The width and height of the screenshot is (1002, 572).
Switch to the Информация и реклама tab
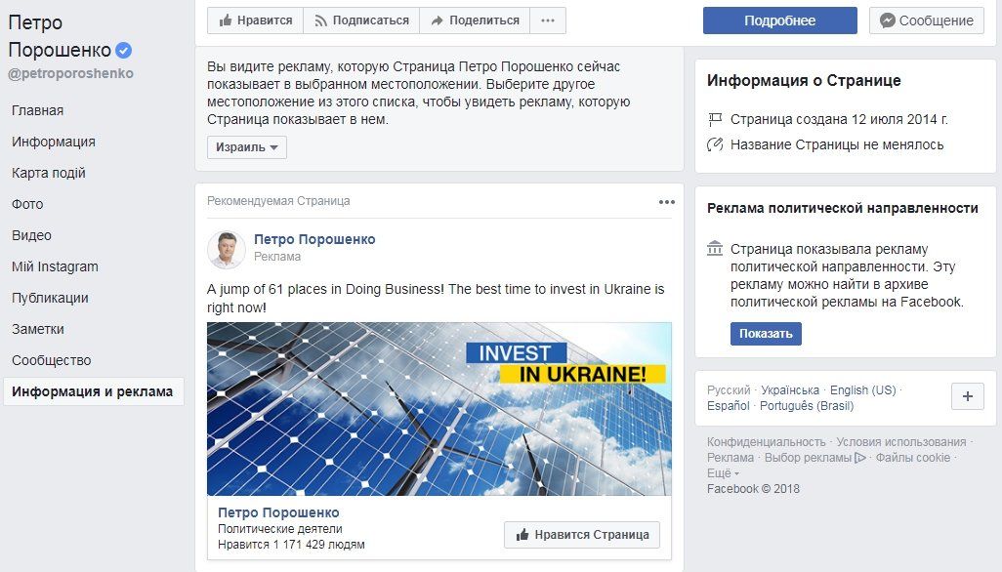[x=94, y=390]
